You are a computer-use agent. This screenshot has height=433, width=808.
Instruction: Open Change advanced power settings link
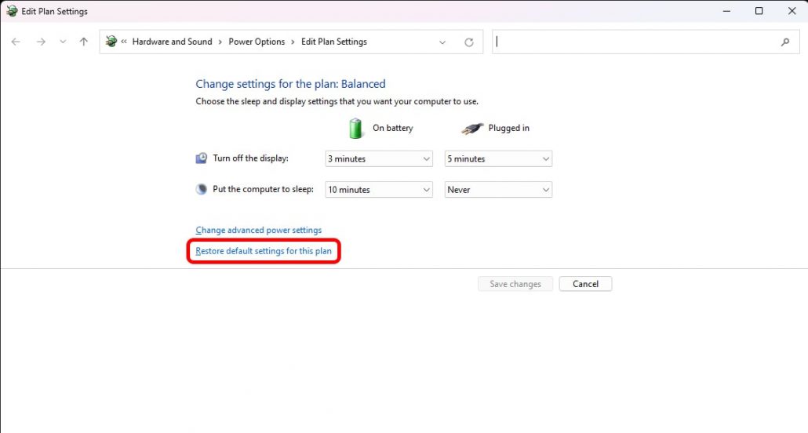click(259, 231)
